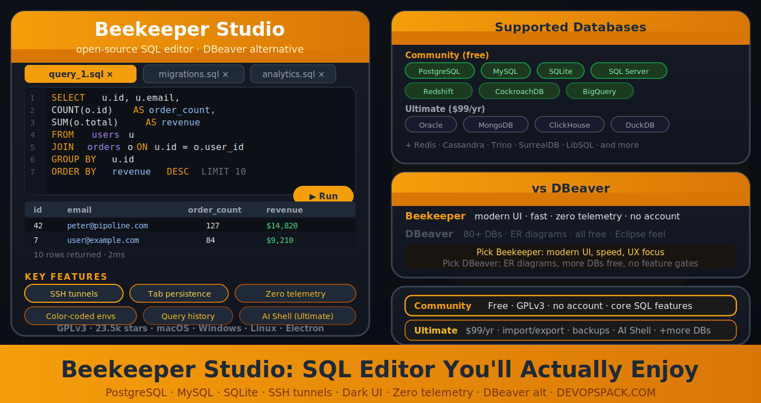Viewport: 761px width, 403px height.
Task: Click the MySQL database badge
Action: click(x=506, y=71)
